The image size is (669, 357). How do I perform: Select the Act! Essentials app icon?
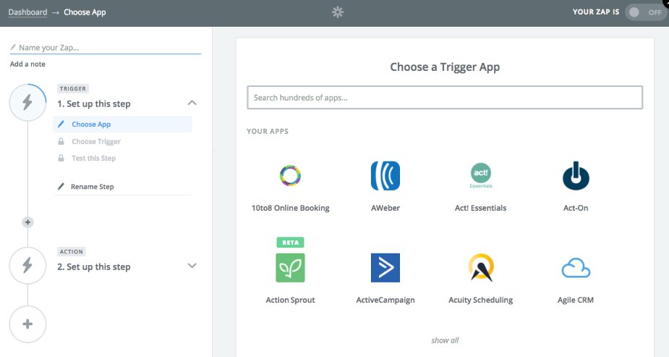(x=481, y=175)
